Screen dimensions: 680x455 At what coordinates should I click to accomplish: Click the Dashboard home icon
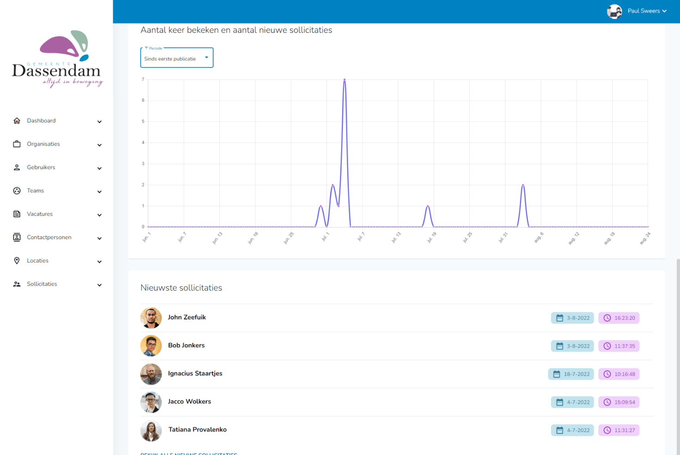coord(17,121)
